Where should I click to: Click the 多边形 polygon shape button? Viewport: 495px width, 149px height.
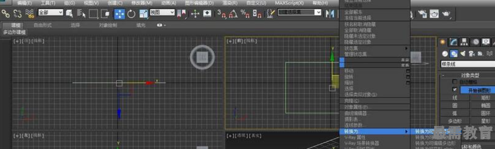point(455,121)
